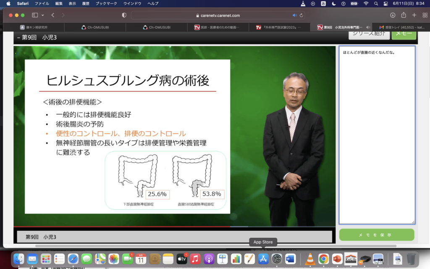Open the Control Center menu bar icon

point(385,3)
